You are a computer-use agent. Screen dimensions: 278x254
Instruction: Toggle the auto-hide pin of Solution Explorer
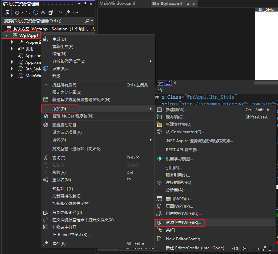pos(85,4)
